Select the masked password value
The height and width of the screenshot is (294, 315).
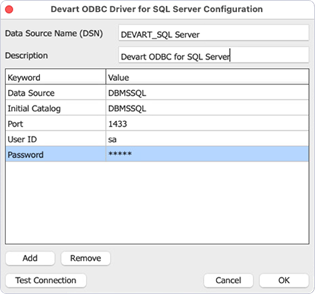pos(207,154)
